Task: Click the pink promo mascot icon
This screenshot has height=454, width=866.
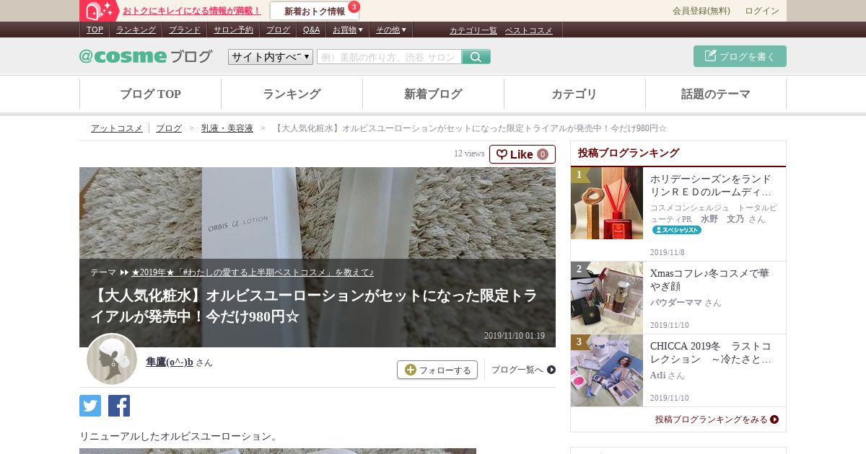Action: (x=99, y=11)
